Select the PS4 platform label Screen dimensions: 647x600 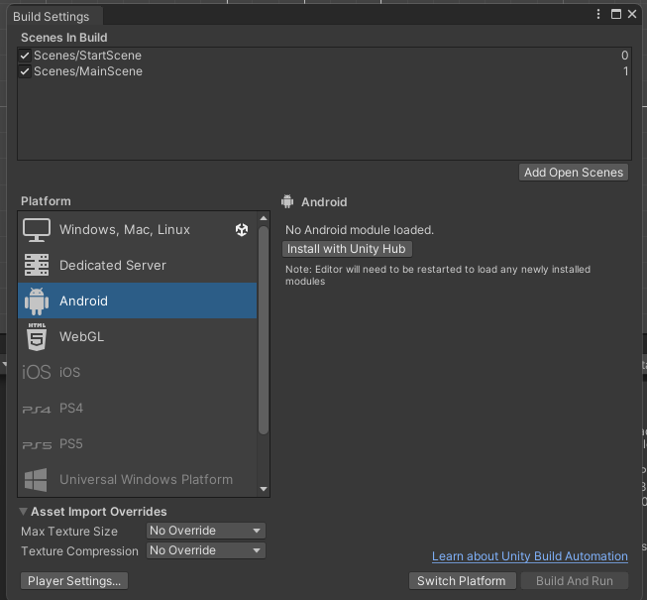[71, 408]
